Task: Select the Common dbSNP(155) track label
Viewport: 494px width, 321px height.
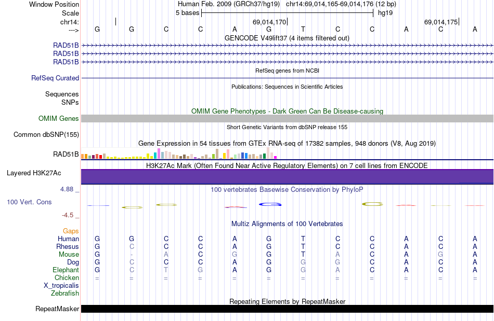Action: pos(46,134)
